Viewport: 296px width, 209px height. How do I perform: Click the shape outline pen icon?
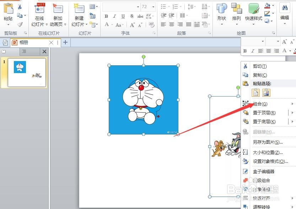pos(267,13)
